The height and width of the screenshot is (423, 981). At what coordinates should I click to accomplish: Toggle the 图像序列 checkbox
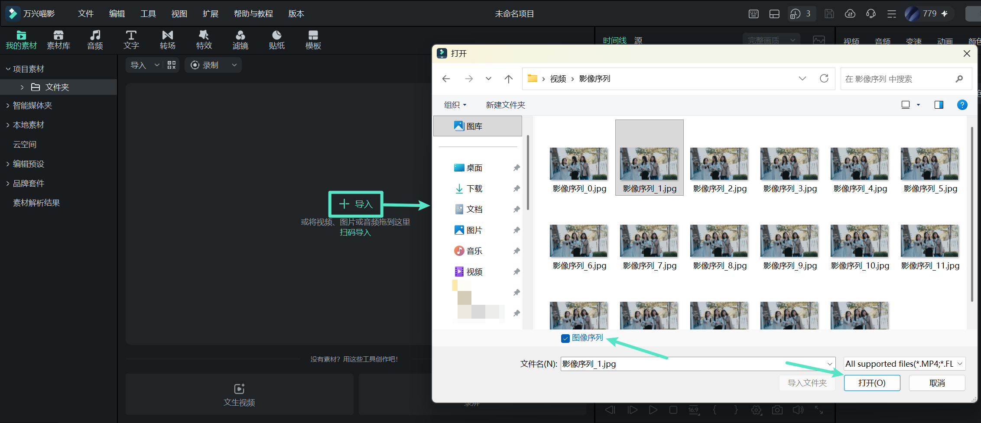565,339
